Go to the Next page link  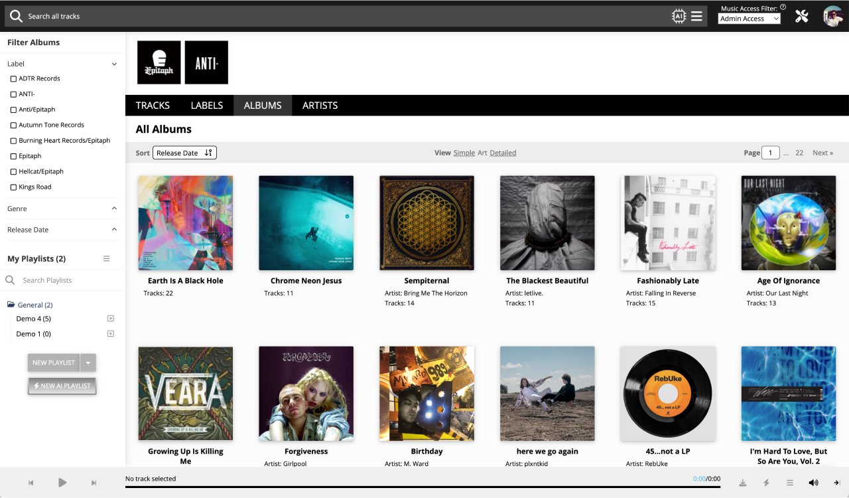pyautogui.click(x=822, y=153)
